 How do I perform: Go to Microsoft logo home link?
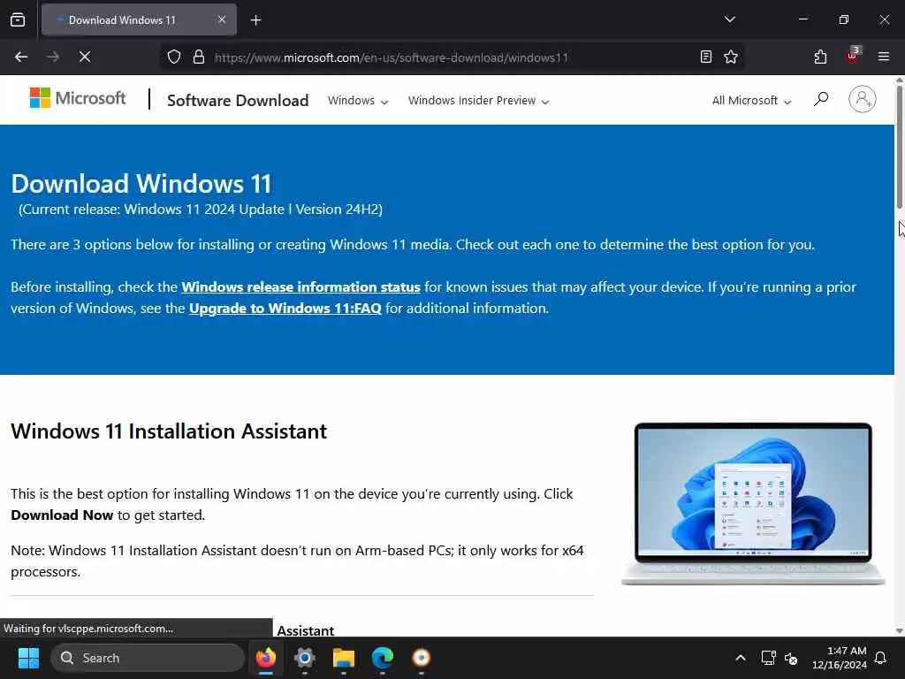tap(78, 98)
